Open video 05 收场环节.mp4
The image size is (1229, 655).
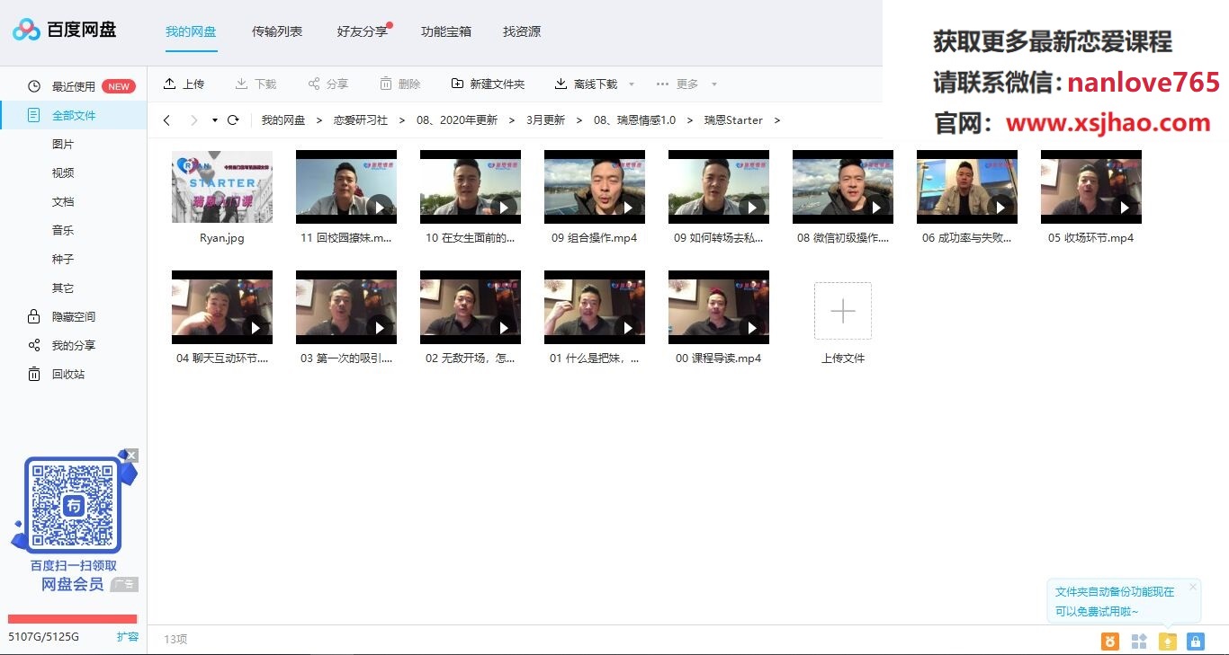[x=1091, y=187]
